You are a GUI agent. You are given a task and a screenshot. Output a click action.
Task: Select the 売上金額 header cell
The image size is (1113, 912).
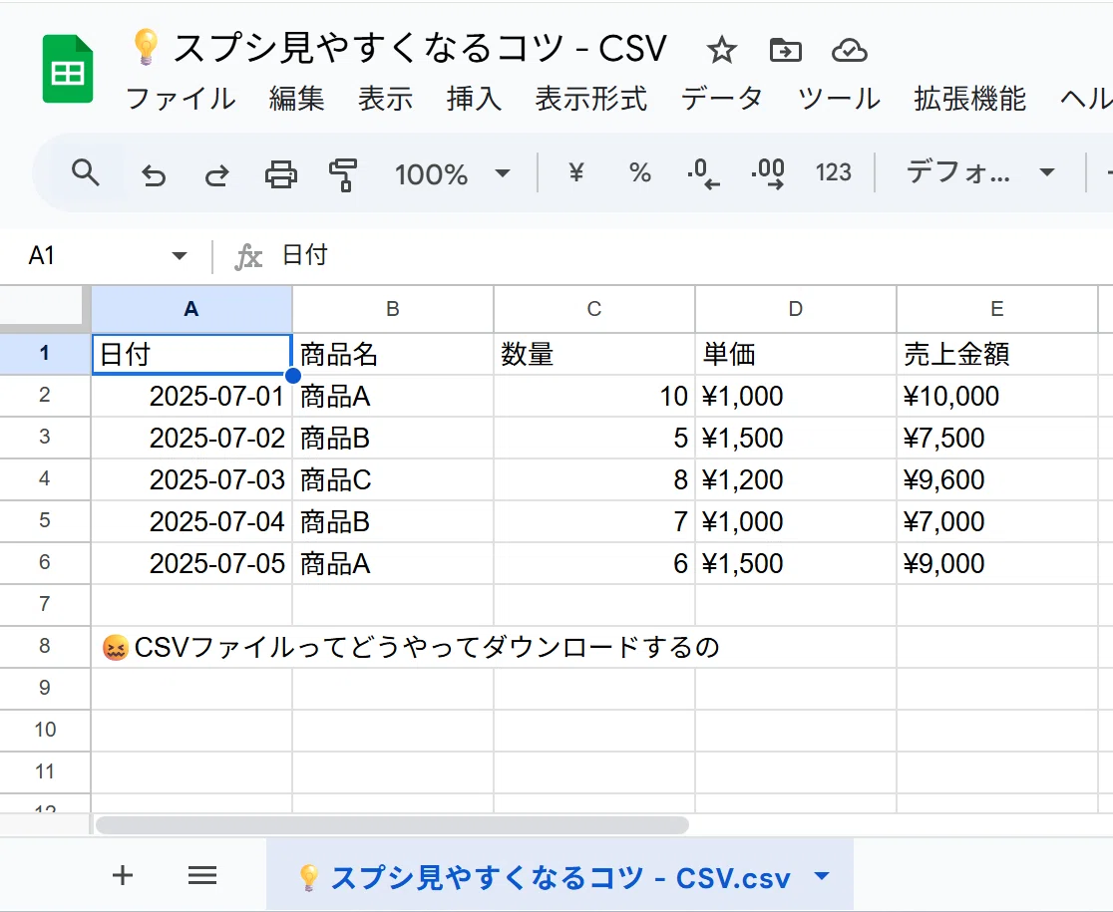pyautogui.click(x=997, y=354)
